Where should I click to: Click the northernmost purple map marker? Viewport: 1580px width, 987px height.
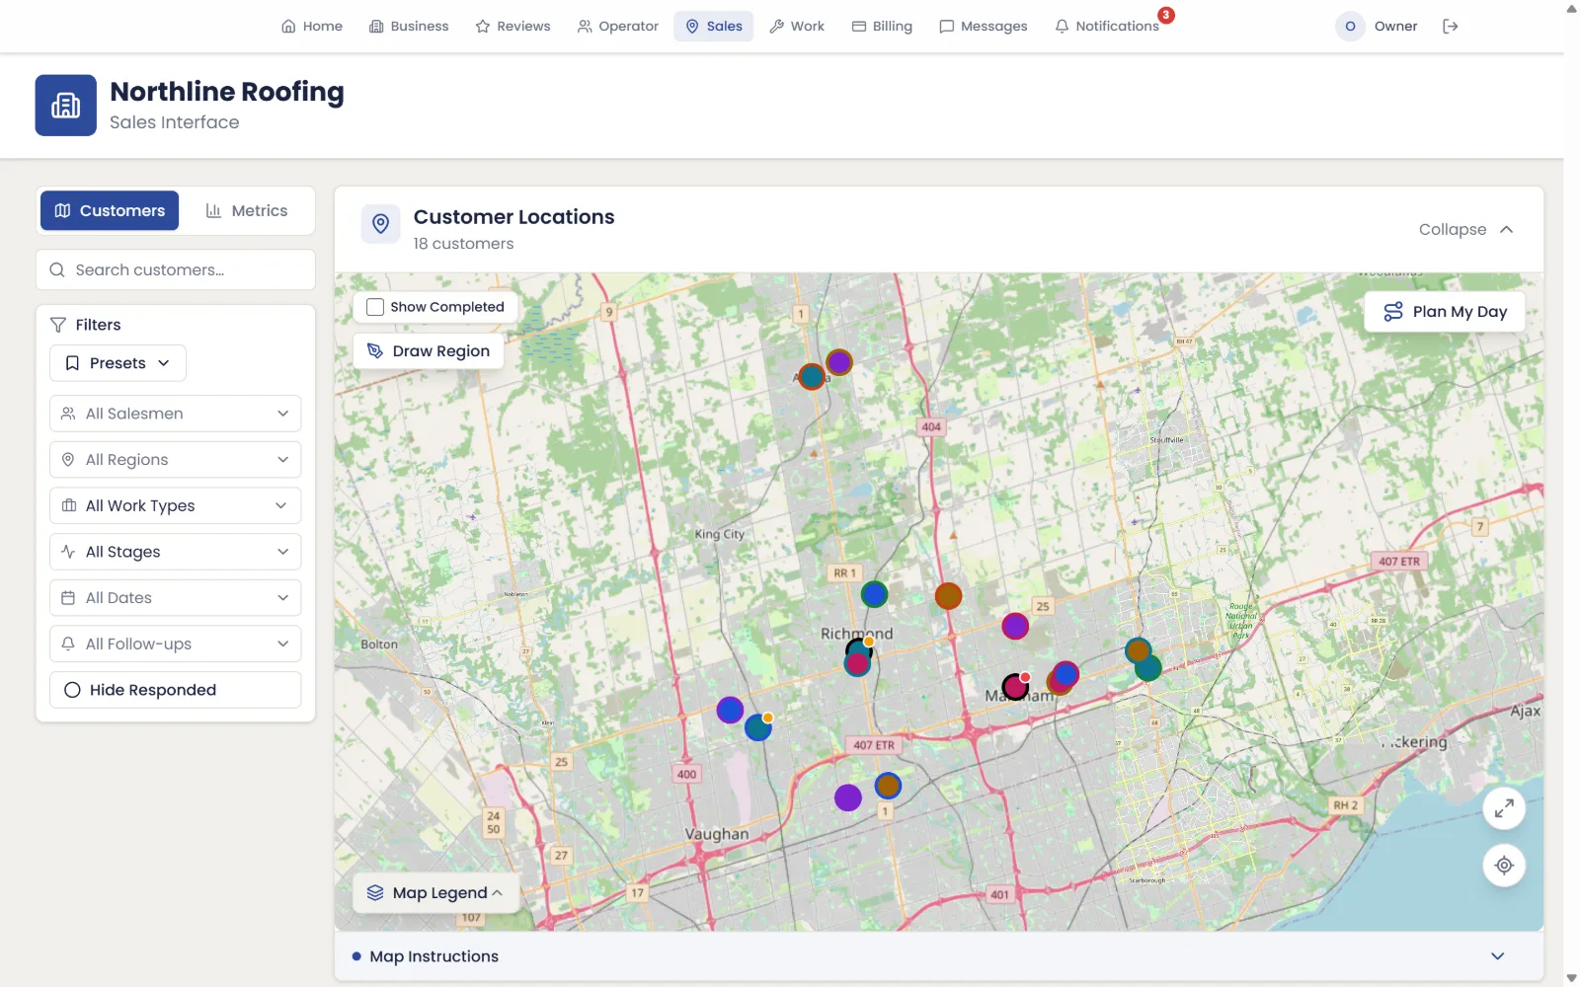click(839, 362)
